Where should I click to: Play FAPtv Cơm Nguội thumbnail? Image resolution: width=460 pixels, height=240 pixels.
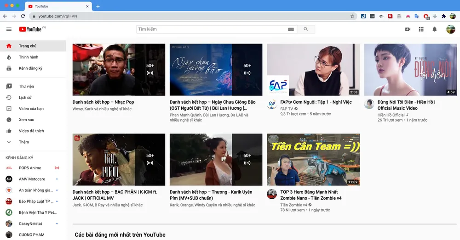[313, 70]
